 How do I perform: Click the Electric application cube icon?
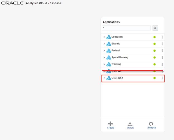[109, 44]
